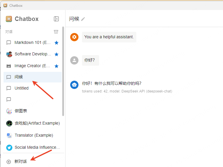This screenshot has height=167, width=223.
Task: Click the user message 你好?
Action: pyautogui.click(x=91, y=60)
